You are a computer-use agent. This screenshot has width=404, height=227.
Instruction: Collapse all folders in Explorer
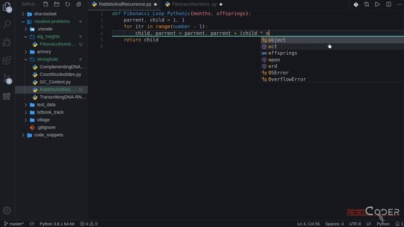pos(78,4)
